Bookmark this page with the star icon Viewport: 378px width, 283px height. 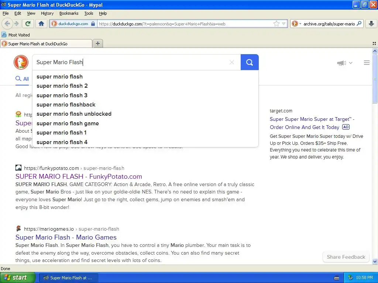point(276,24)
